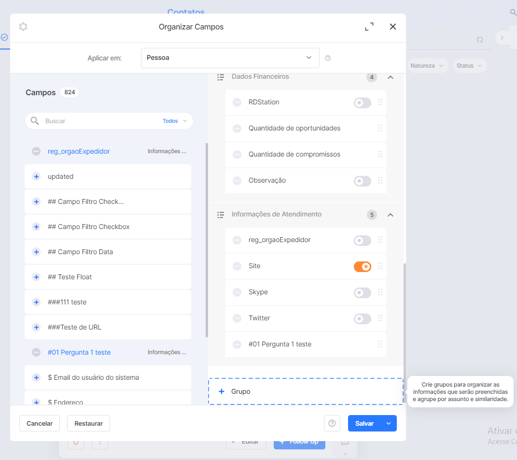Click the search icon in Contatos window
This screenshot has width=517, height=460.
pos(513,13)
